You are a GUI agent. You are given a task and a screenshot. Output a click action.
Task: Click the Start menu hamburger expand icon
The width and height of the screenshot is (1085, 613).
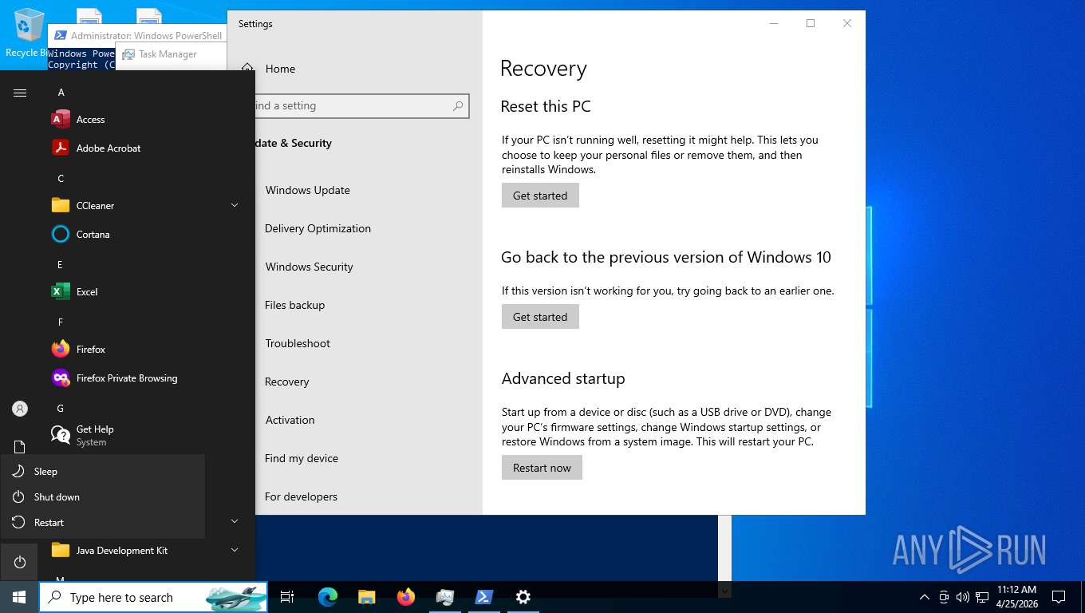click(x=20, y=93)
